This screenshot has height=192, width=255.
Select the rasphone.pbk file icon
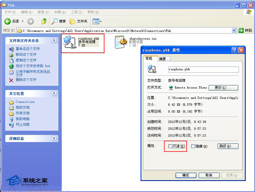coord(70,42)
